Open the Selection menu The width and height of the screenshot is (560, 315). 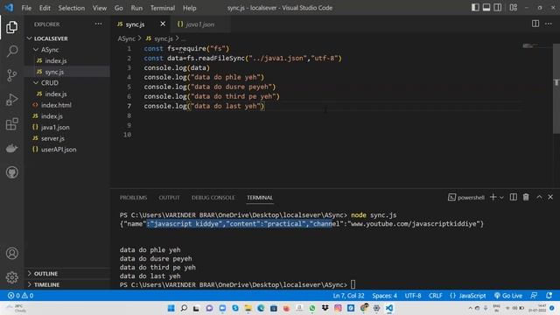(72, 8)
